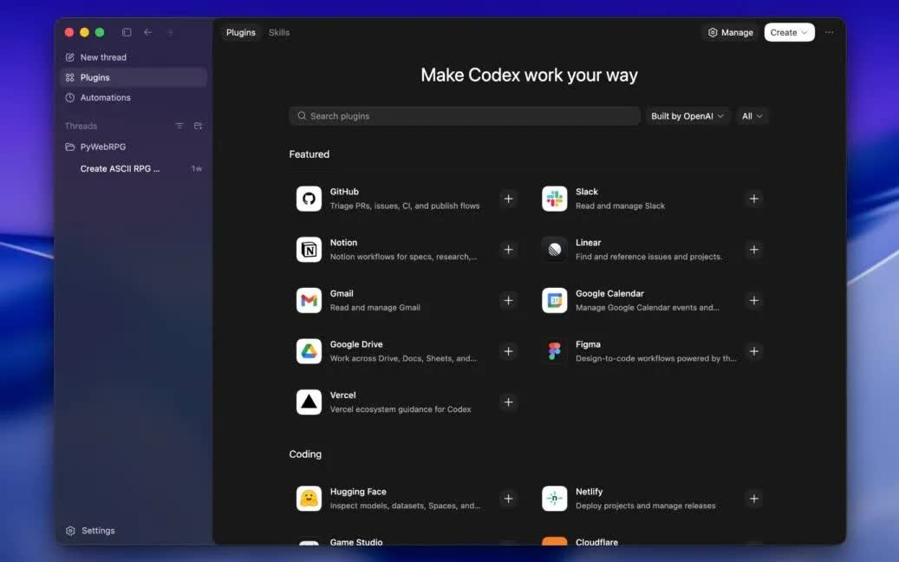Switch to the Skills tab
The width and height of the screenshot is (899, 562).
(278, 32)
